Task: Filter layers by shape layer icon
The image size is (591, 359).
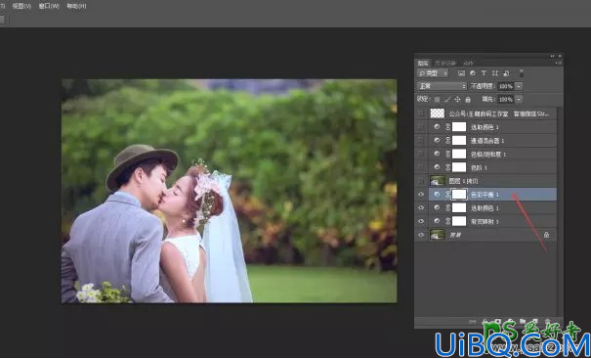Action: [495, 73]
